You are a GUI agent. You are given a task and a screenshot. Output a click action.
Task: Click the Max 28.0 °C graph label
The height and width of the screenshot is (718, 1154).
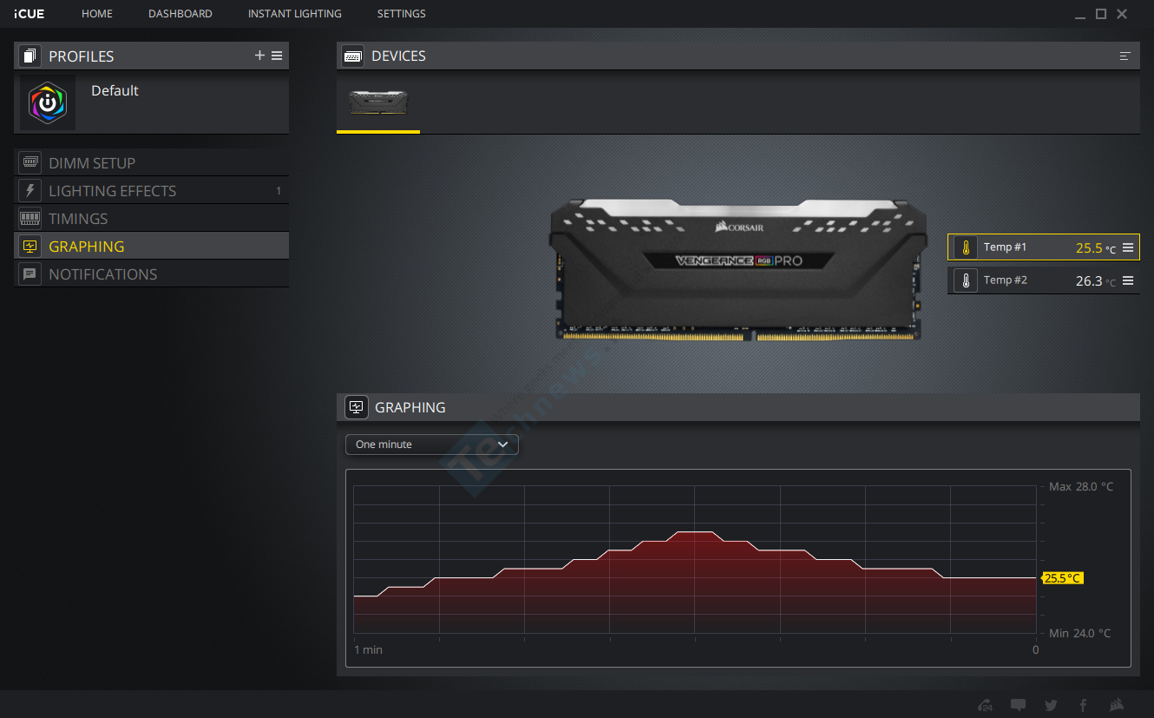click(1081, 487)
